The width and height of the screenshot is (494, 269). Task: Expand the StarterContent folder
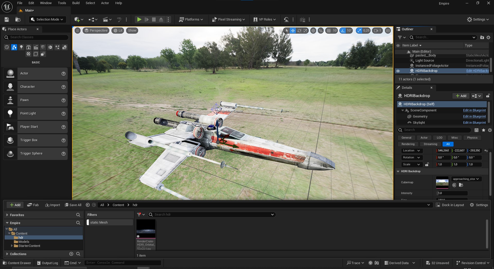pos(12,246)
